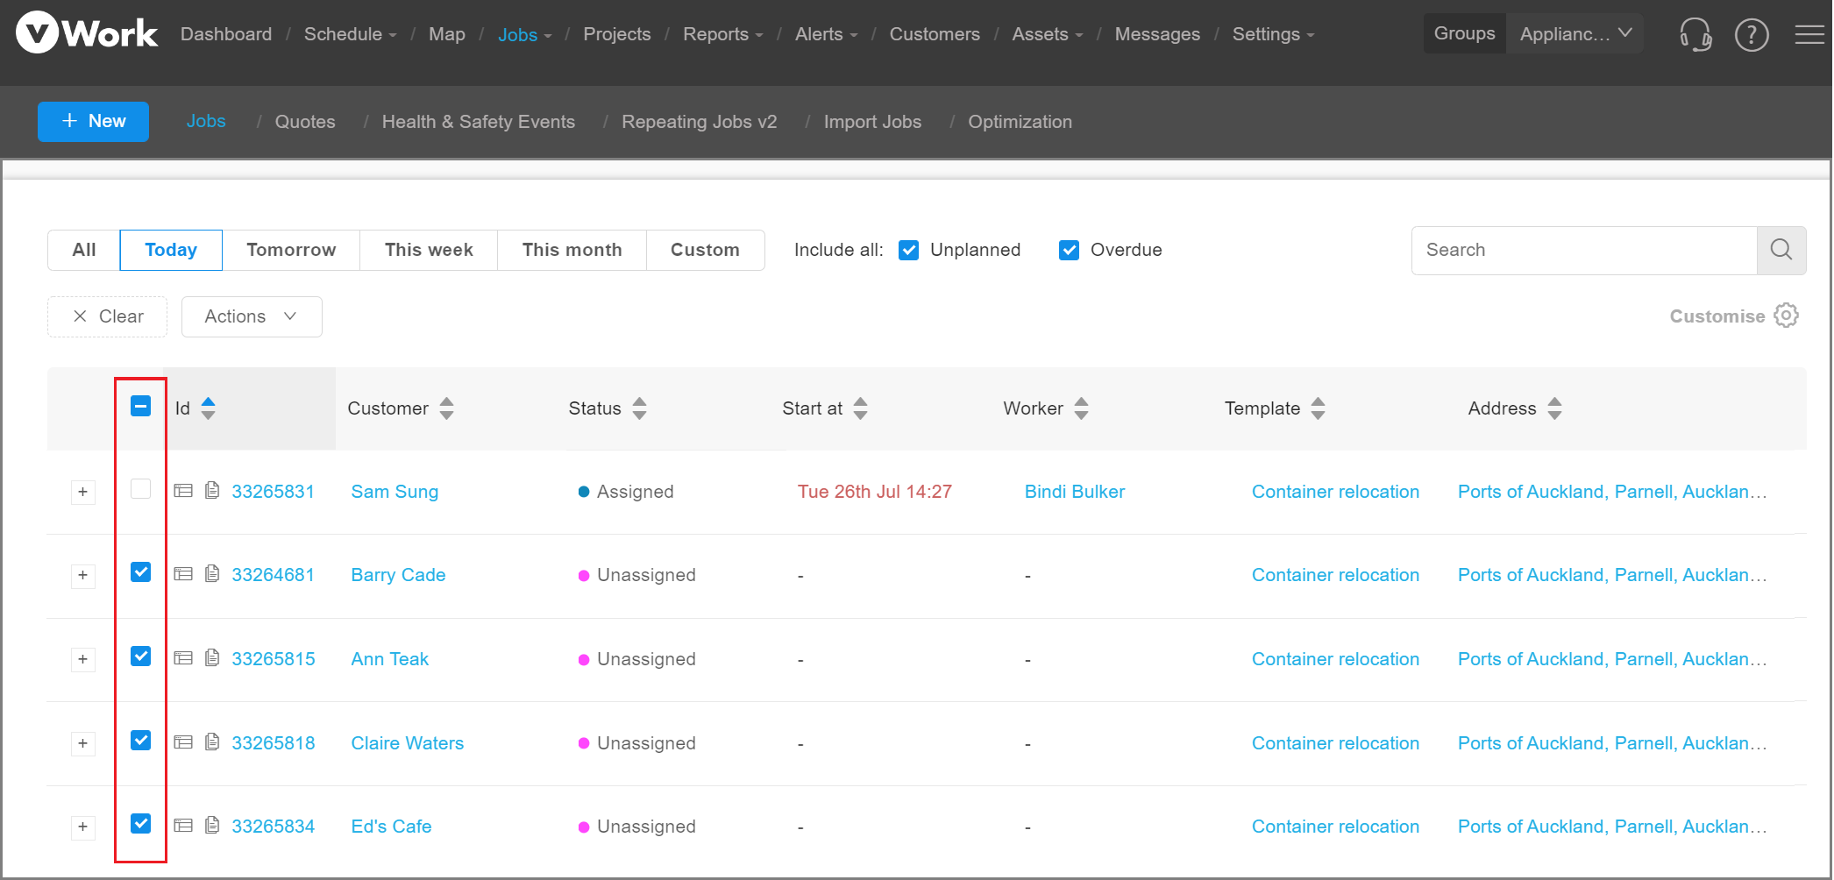Expand the row for job 33265815
Viewport: 1834px width, 880px height.
click(82, 659)
